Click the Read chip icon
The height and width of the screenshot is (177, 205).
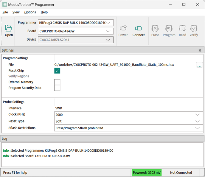182,28
